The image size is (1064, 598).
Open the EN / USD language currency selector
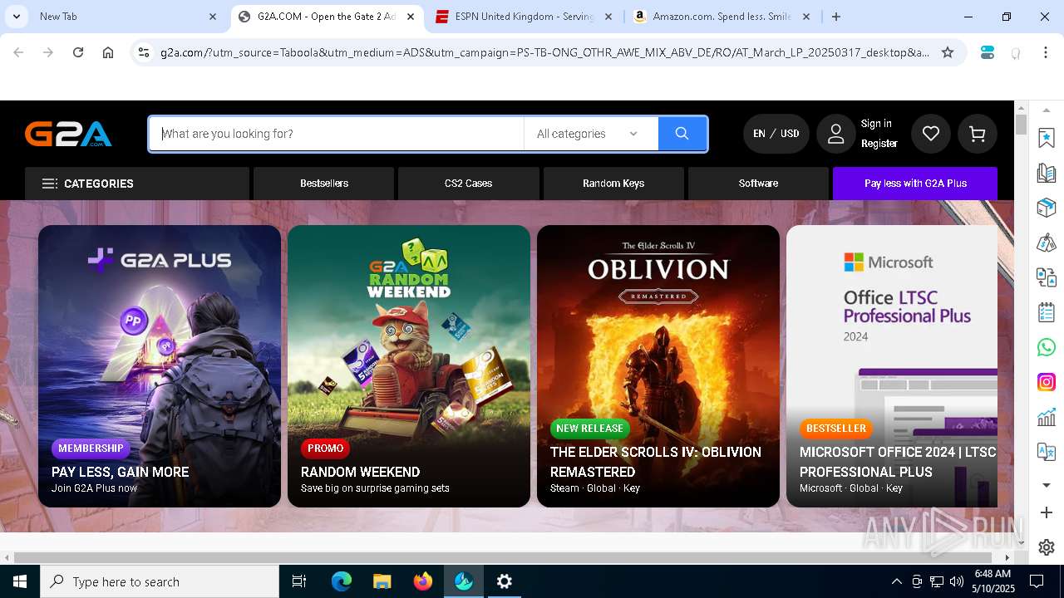(776, 134)
